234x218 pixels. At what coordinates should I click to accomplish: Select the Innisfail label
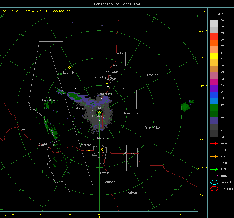tap(105, 94)
